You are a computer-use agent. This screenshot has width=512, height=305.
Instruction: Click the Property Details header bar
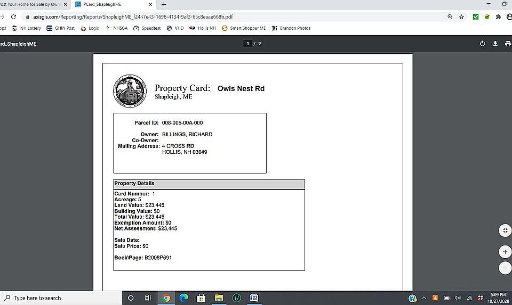[209, 184]
